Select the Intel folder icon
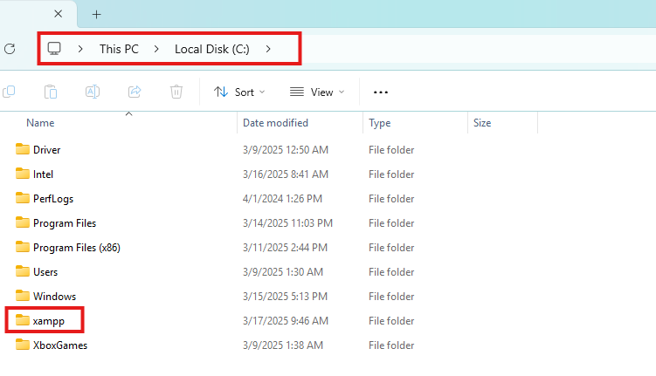 (x=23, y=174)
